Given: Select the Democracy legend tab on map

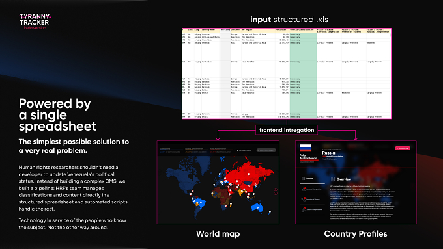Looking at the screenshot, I should (171, 150).
